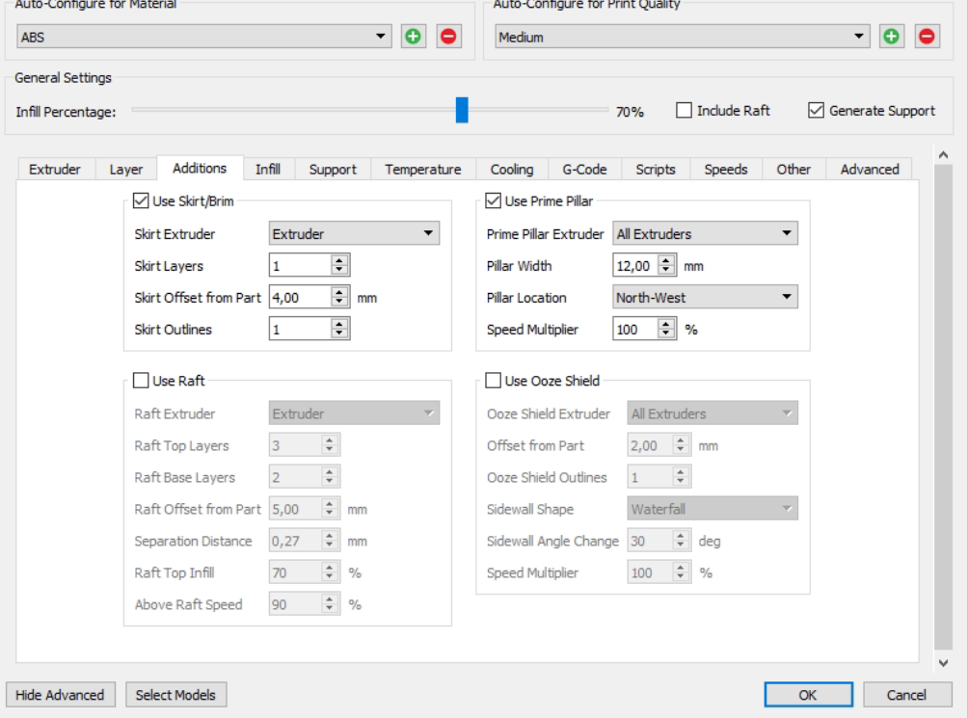Add a new material profile with green plus
Screen dimensions: 968x718
pyautogui.click(x=413, y=37)
